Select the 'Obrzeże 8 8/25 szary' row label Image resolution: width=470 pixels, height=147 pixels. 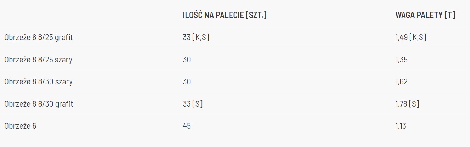[x=38, y=60]
